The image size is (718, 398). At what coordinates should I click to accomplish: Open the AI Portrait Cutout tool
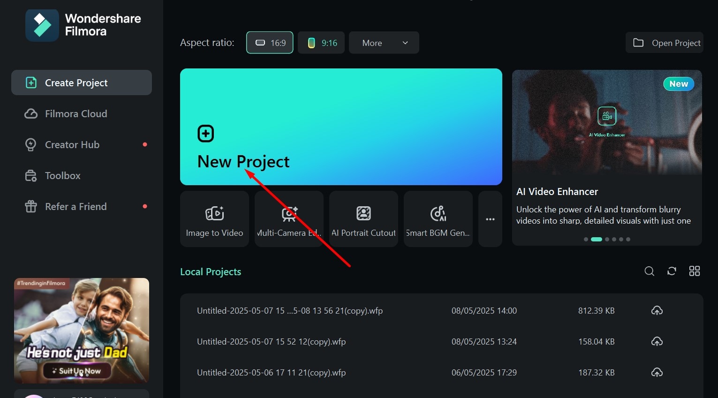click(363, 218)
